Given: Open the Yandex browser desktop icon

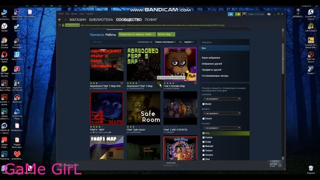Looking at the screenshot, I should pos(4,27).
